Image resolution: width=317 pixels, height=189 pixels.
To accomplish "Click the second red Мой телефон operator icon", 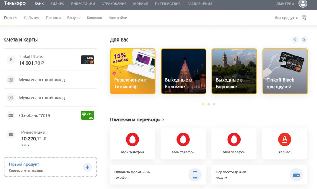I will [183, 139].
